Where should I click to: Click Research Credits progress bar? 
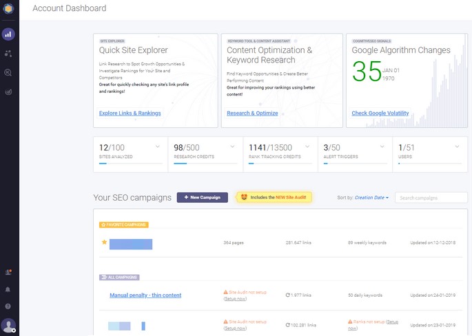pos(205,164)
